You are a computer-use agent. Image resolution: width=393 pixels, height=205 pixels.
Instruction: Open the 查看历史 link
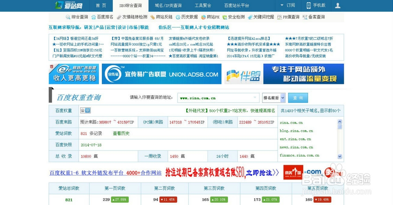pyautogui.click(x=121, y=134)
